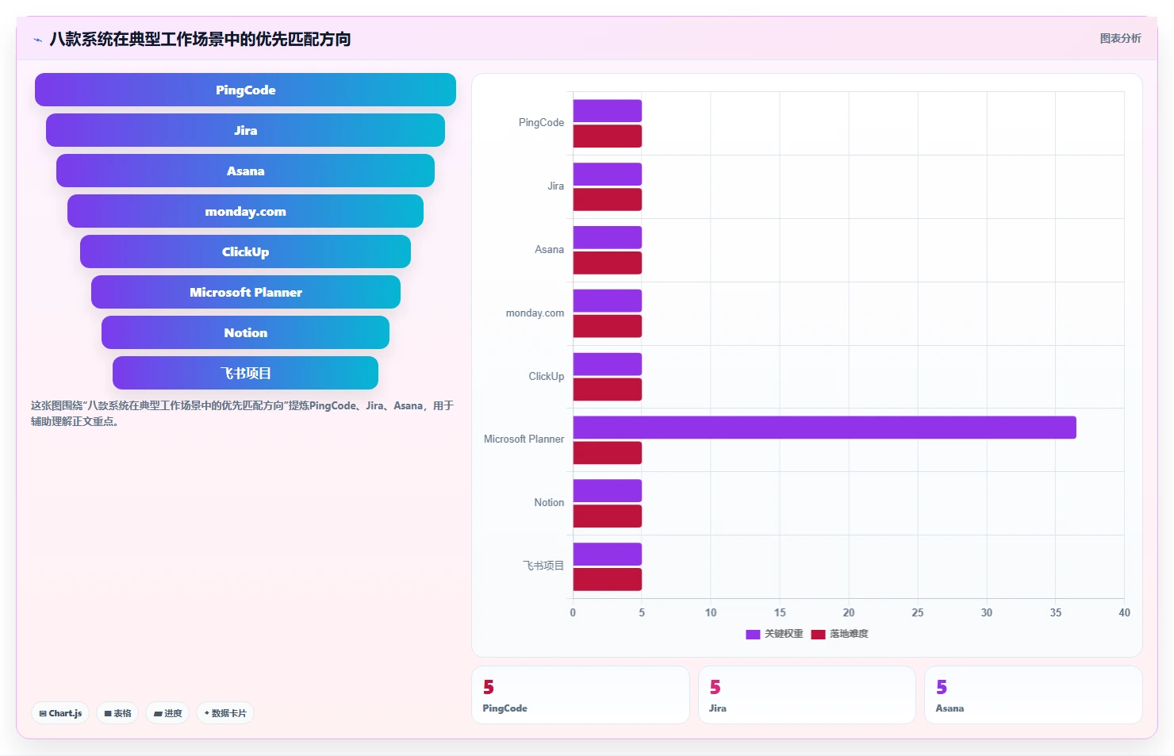1174x756 pixels.
Task: Click the PingCode y-axis label
Action: pos(541,123)
